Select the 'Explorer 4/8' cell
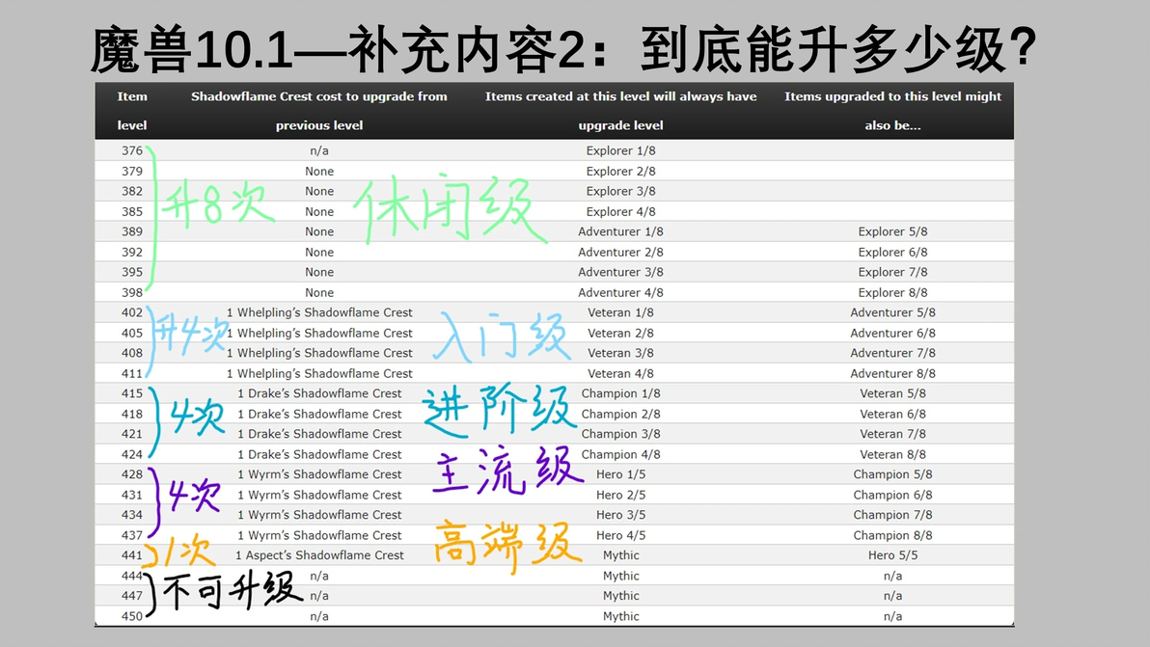The height and width of the screenshot is (647, 1150). coord(620,212)
